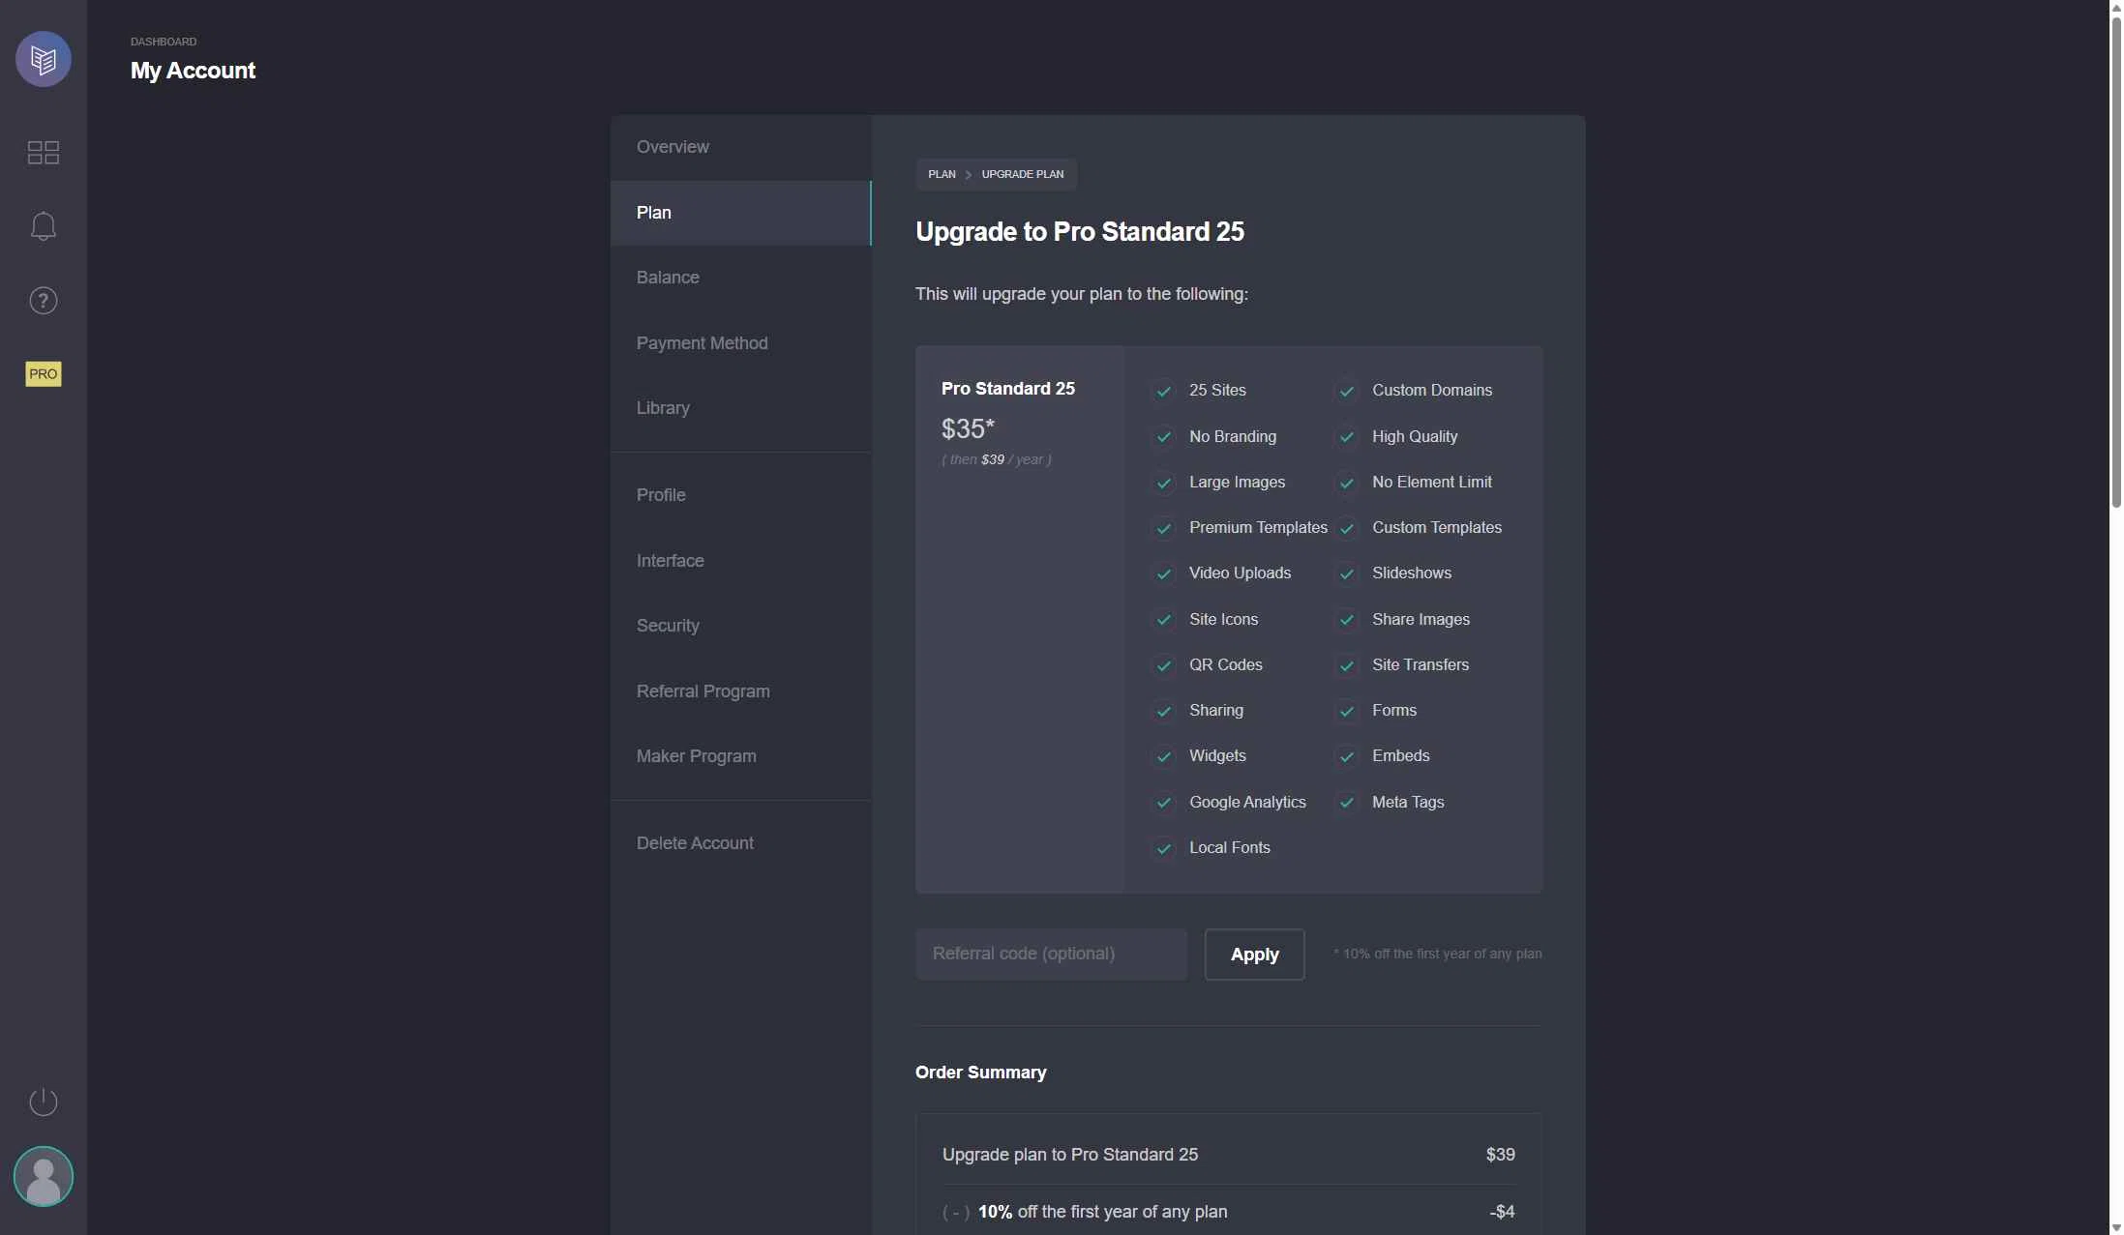
Task: Open your profile avatar
Action: 43,1175
